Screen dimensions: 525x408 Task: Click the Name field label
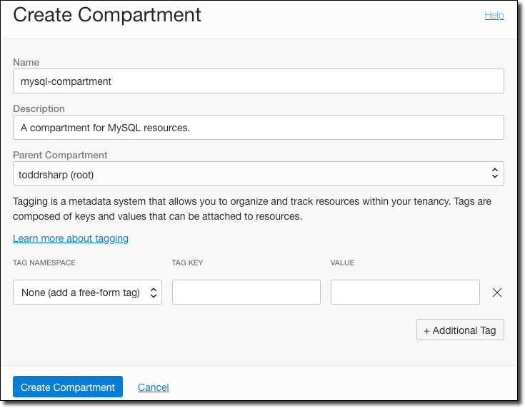click(26, 63)
